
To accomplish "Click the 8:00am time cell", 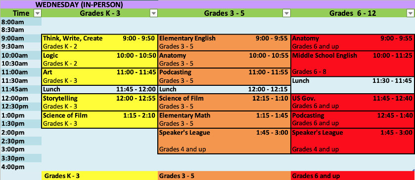I will 21,21.
